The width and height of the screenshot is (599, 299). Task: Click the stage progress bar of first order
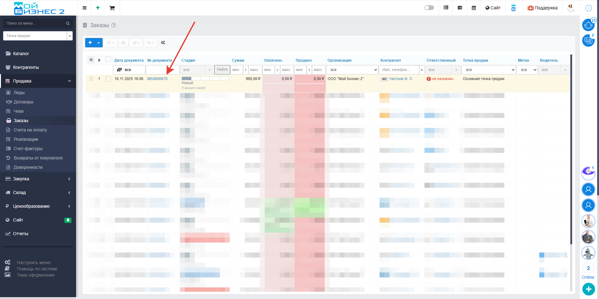[x=205, y=78]
